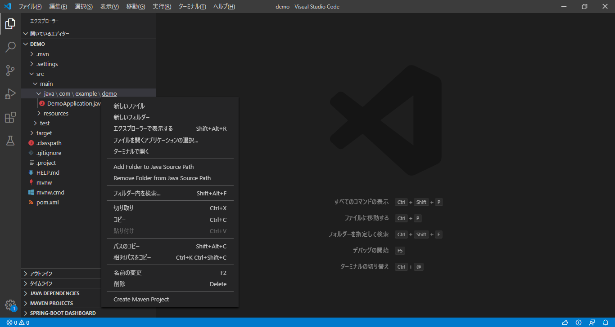The width and height of the screenshot is (615, 327).
Task: Collapse the main folder
Action: 35,84
